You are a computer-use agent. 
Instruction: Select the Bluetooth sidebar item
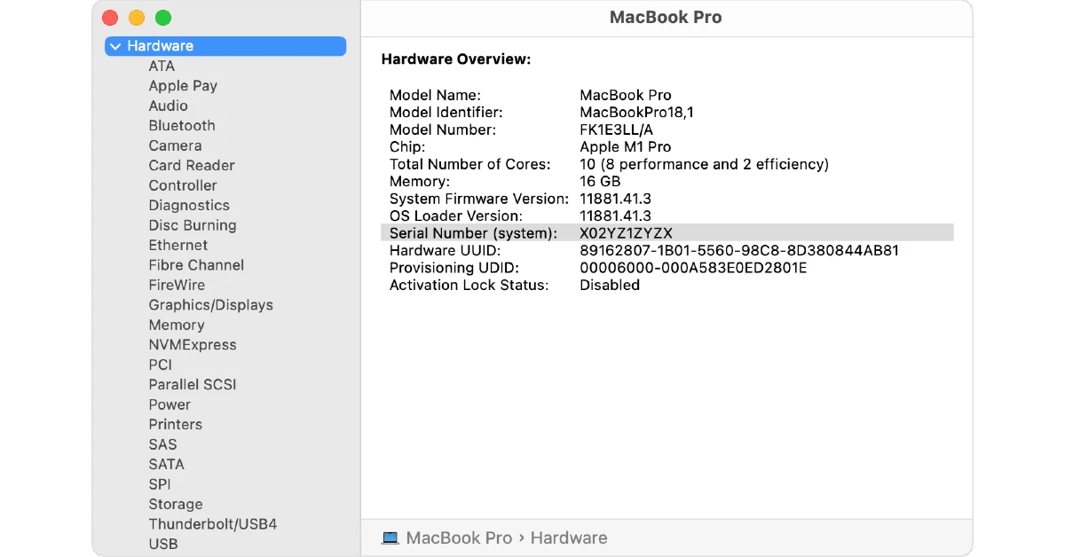181,125
